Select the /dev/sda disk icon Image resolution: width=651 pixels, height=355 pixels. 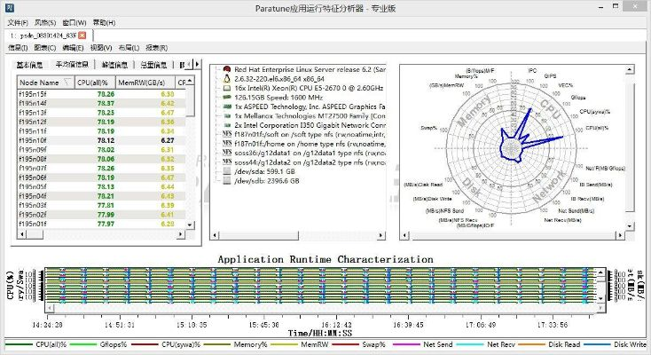227,170
